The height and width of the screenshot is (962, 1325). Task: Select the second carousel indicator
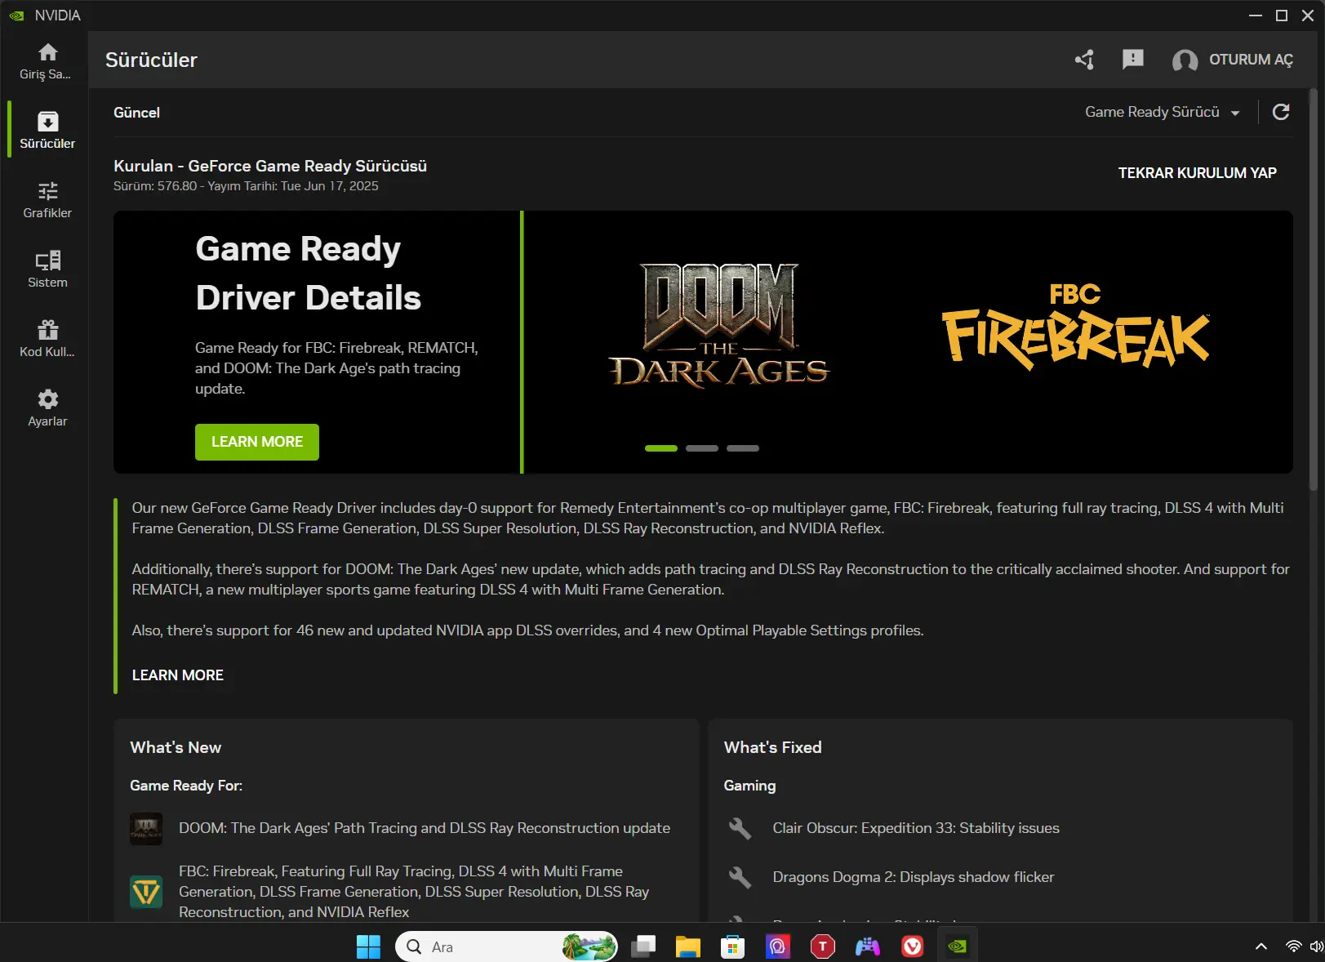coord(702,448)
